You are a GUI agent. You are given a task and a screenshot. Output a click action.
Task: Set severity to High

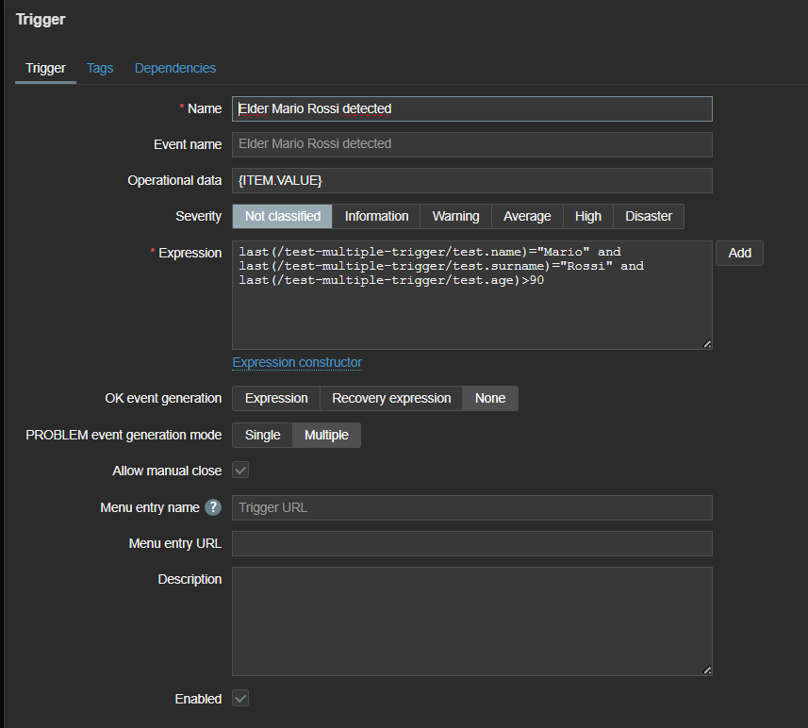(x=588, y=216)
